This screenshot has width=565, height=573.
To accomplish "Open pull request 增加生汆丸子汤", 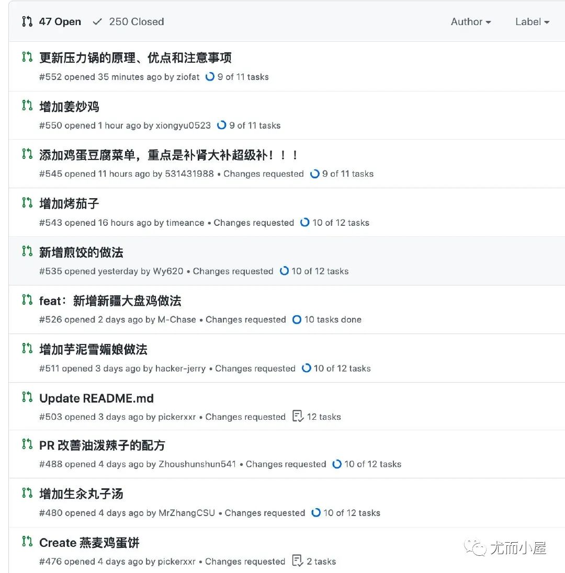I will (x=81, y=494).
